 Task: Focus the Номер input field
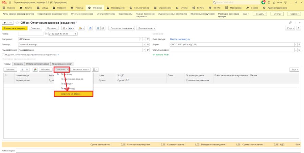(31, 34)
